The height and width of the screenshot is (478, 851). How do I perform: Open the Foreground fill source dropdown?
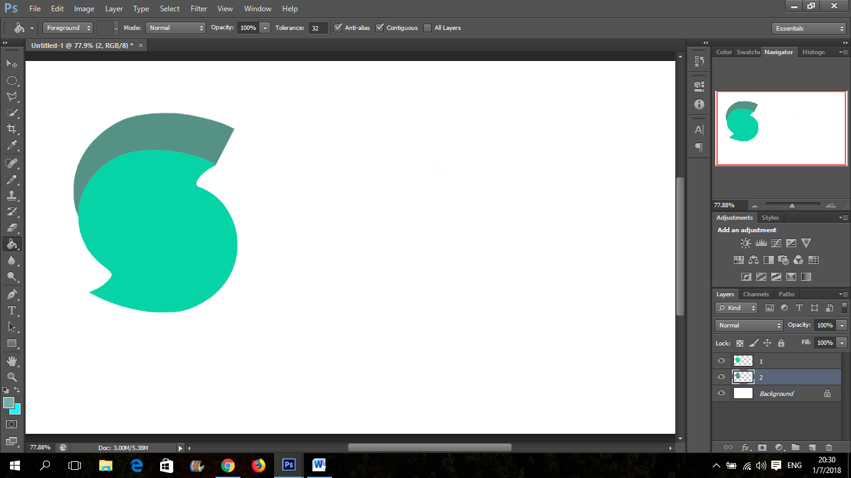[68, 28]
